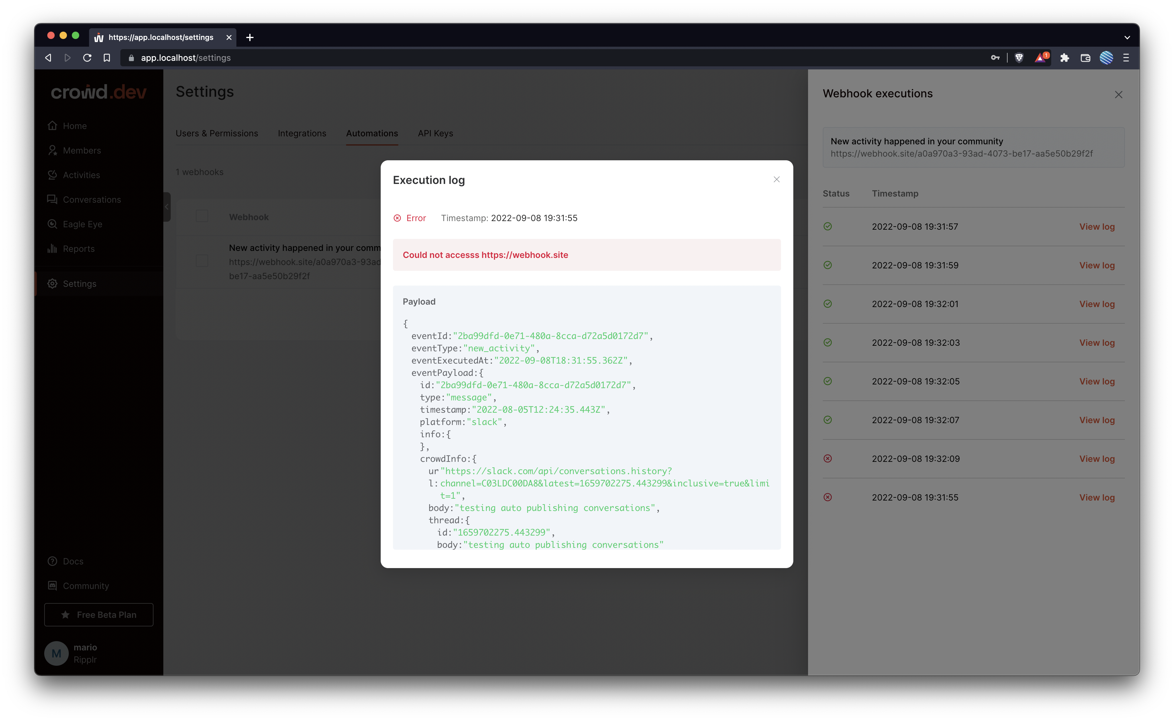This screenshot has width=1174, height=721.
Task: Check the New activity webhook row checkbox
Action: pyautogui.click(x=202, y=261)
